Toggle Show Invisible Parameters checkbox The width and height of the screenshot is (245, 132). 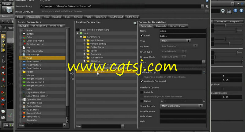point(77,30)
